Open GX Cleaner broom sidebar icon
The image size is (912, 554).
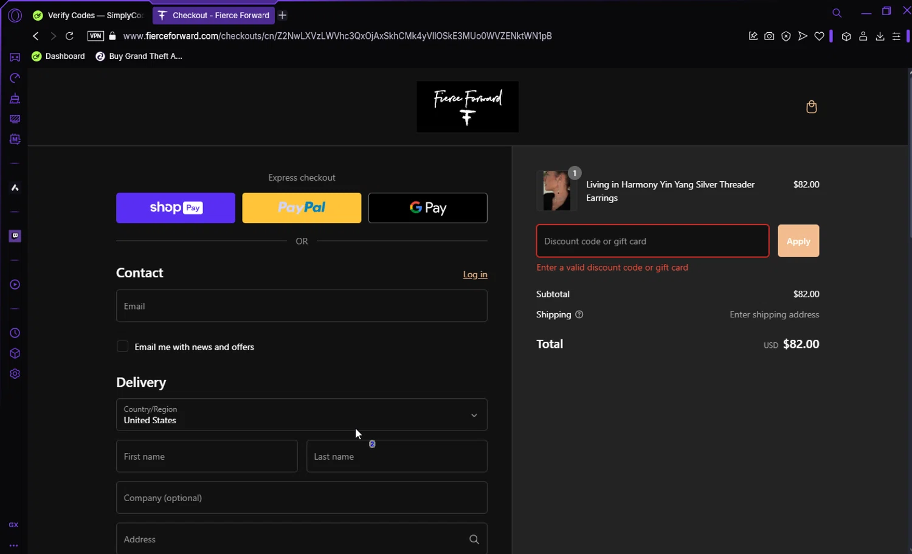pos(15,99)
